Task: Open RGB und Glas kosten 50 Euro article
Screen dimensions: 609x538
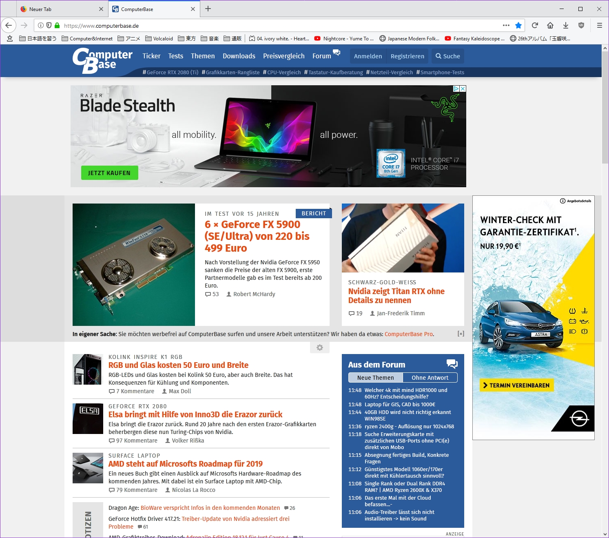Action: click(x=178, y=365)
